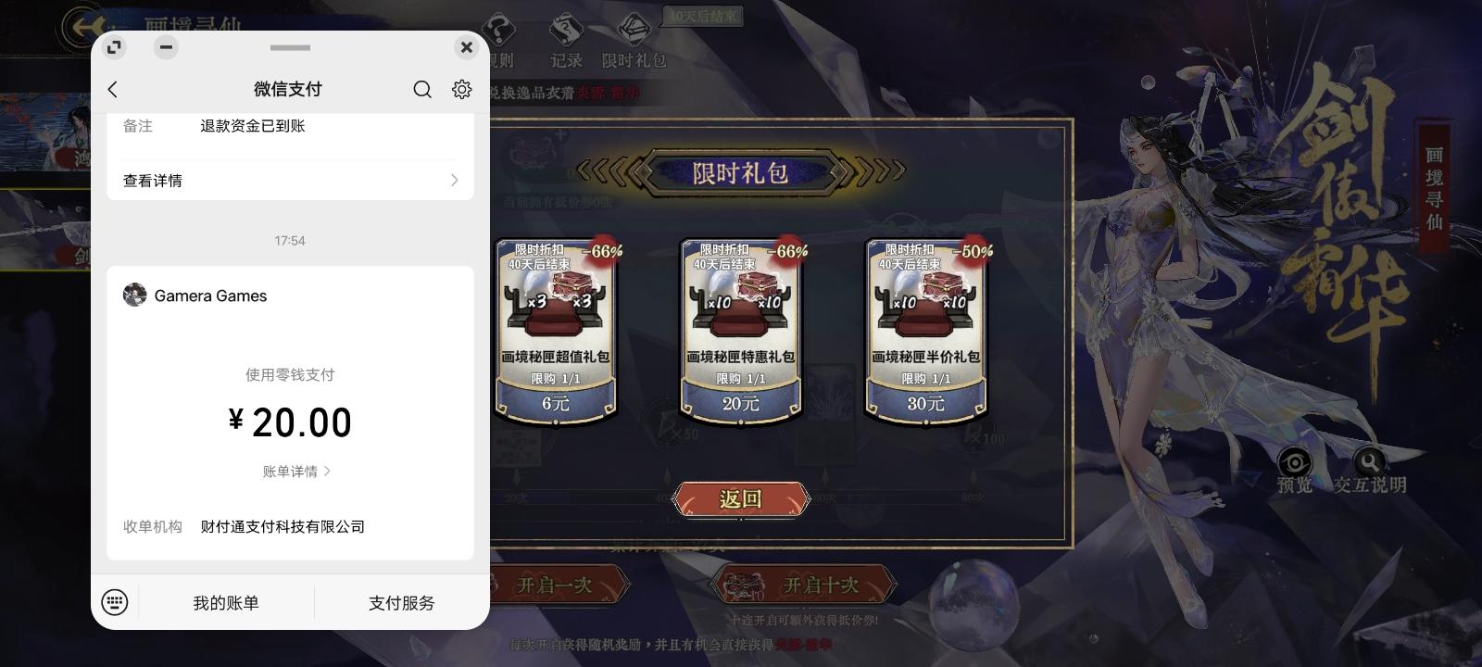Open search in WeChat Pay header
This screenshot has width=1482, height=667.
[x=422, y=89]
